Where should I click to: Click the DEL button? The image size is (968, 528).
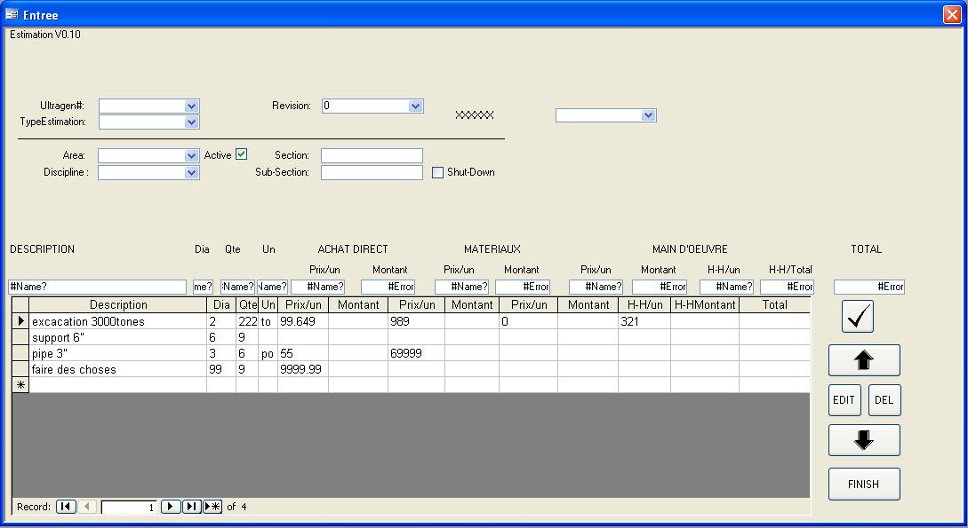coord(884,400)
